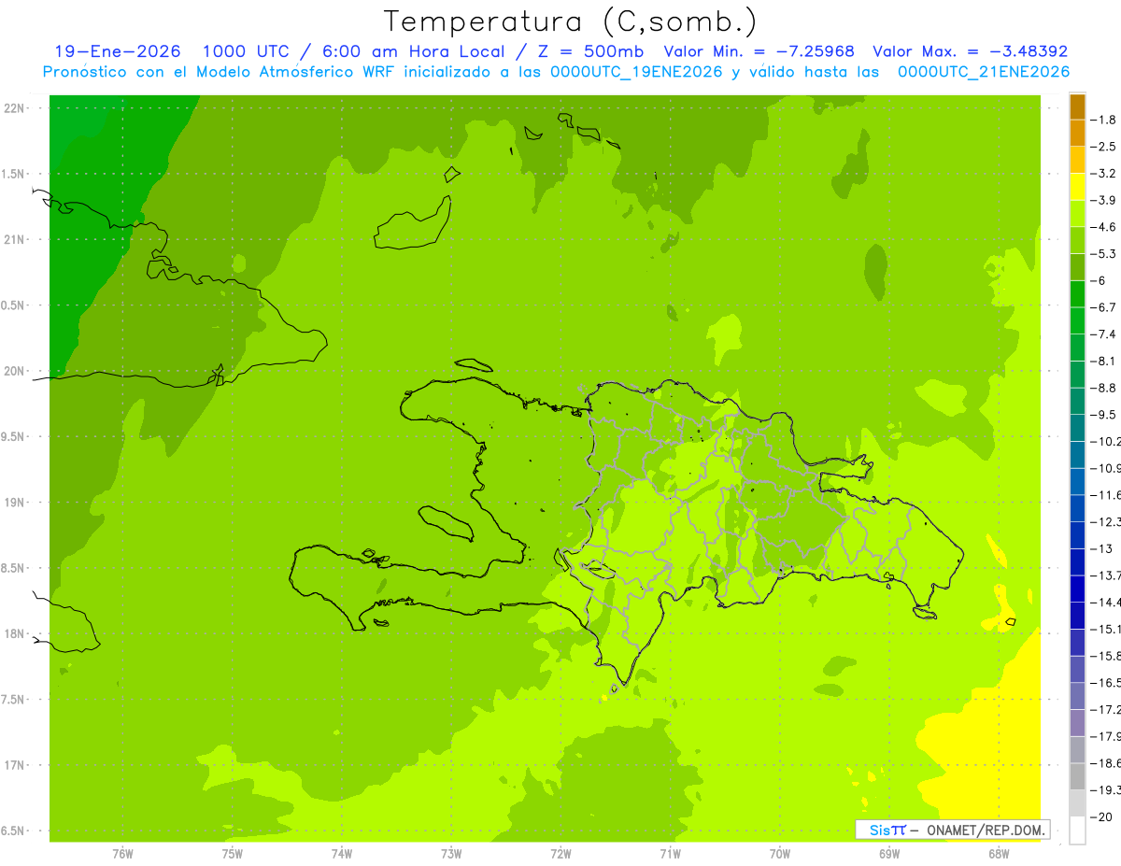Click the '21N' latitude label

pyautogui.click(x=16, y=239)
